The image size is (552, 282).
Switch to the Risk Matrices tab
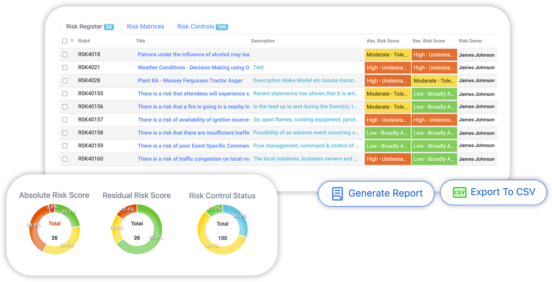pyautogui.click(x=145, y=26)
